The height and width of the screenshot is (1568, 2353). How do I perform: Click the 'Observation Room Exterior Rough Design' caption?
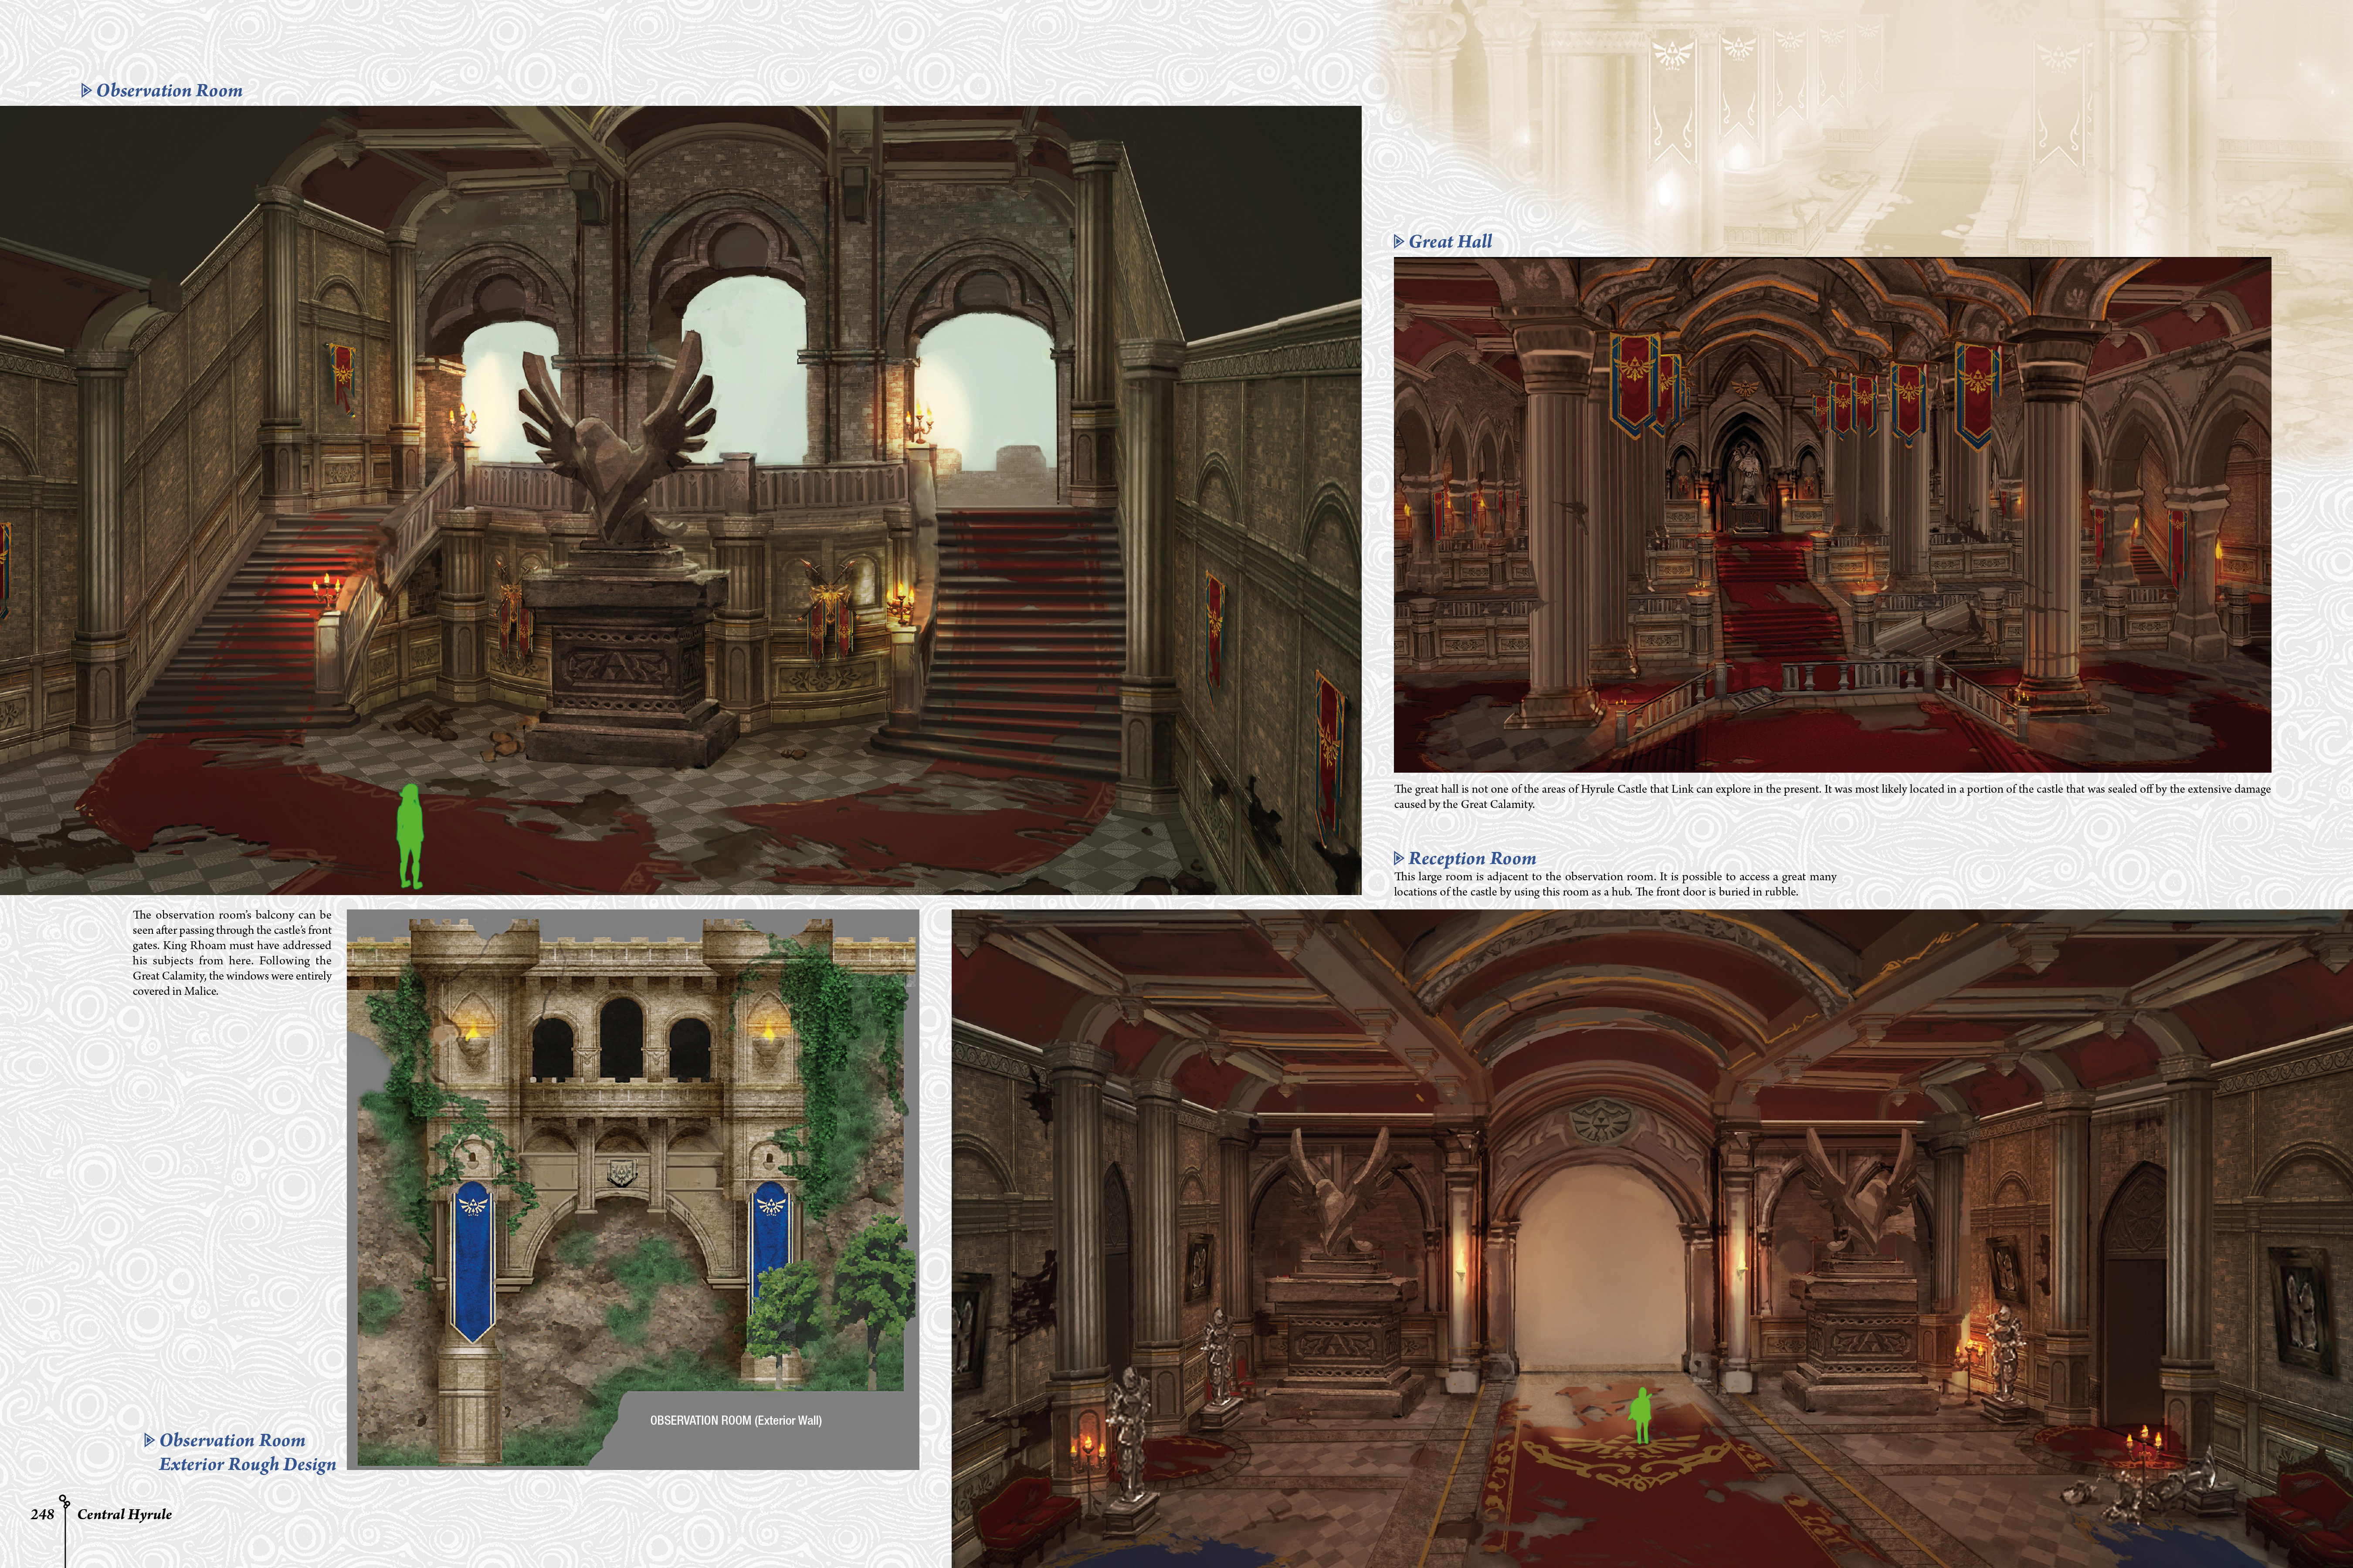[247, 1452]
